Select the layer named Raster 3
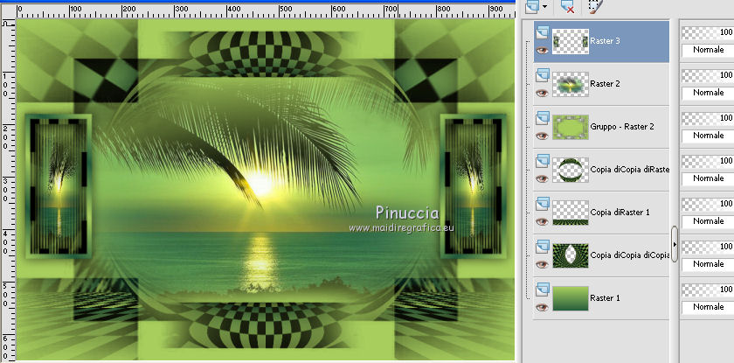The height and width of the screenshot is (363, 734). [x=605, y=41]
